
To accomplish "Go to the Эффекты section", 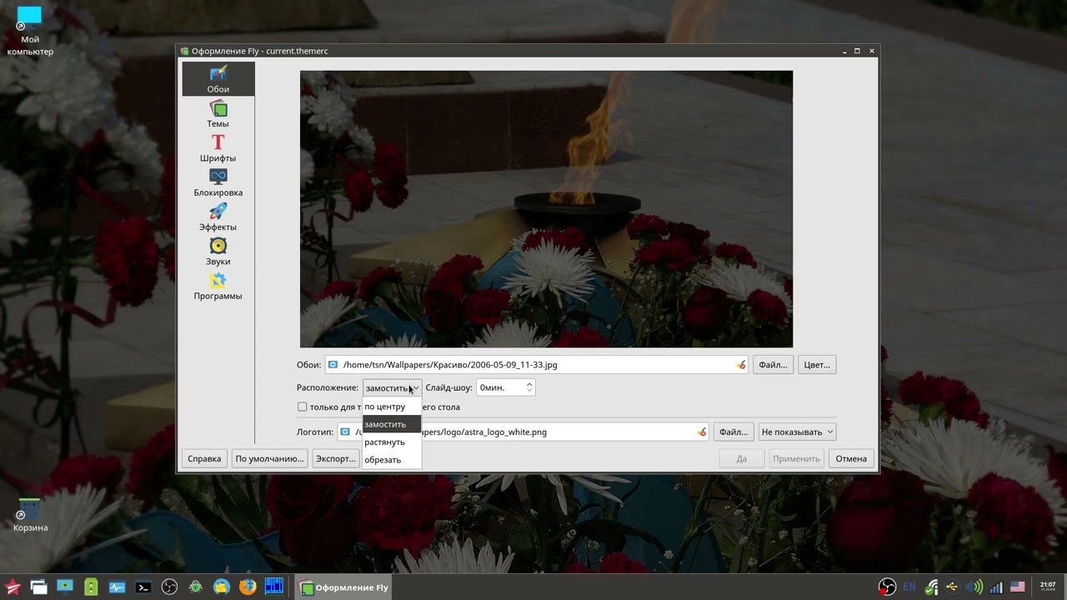I will [218, 217].
